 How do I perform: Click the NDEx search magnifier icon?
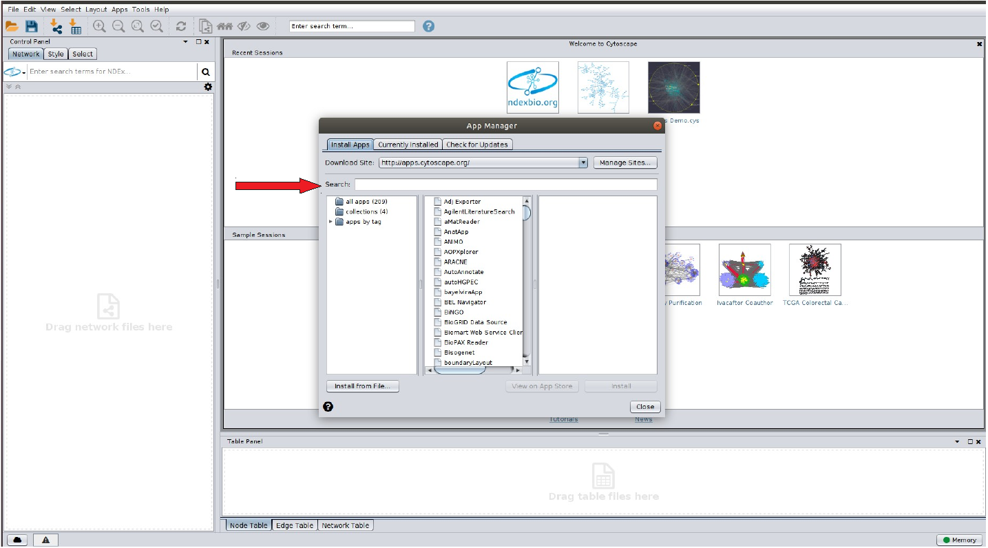205,72
